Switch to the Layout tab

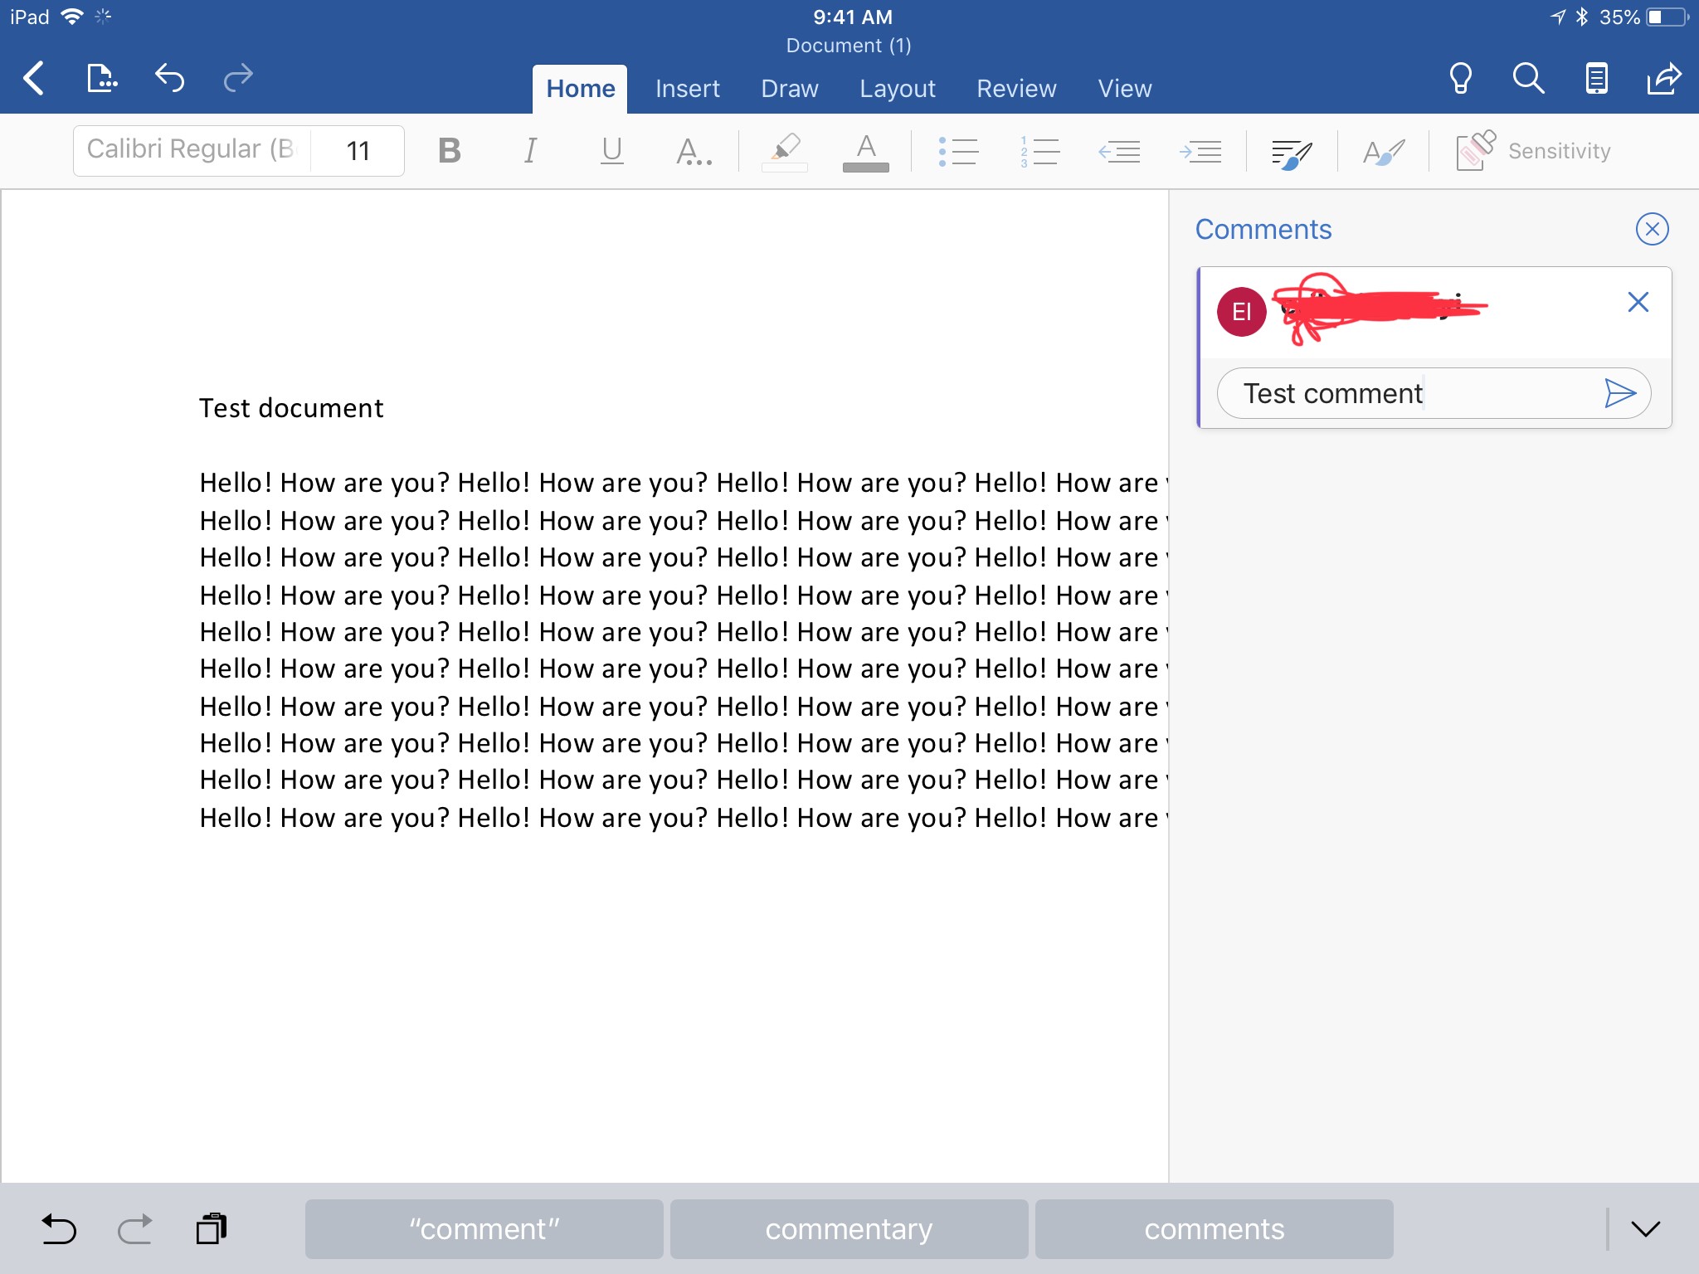pos(898,89)
